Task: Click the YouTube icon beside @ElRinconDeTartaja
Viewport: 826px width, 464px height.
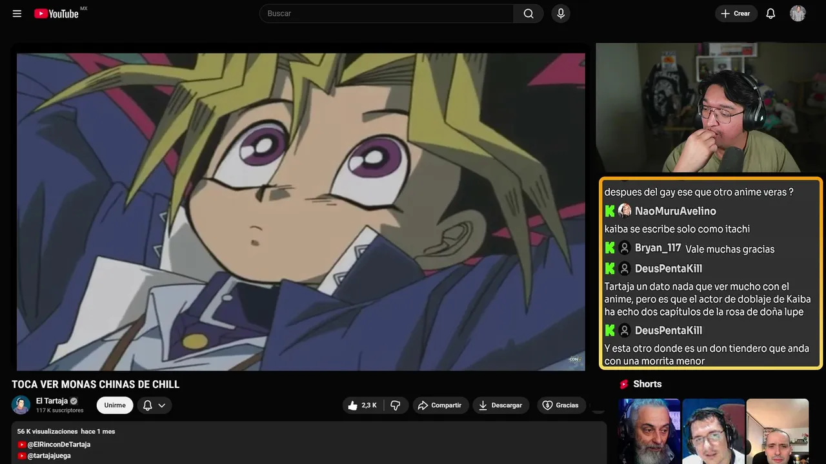Action: coord(22,445)
